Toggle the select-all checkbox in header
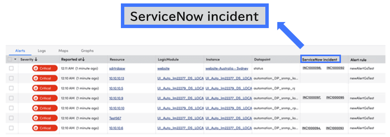 [x=10, y=60]
